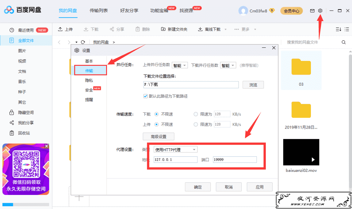Click the proxy address field 127.0.0.1

[176, 159]
